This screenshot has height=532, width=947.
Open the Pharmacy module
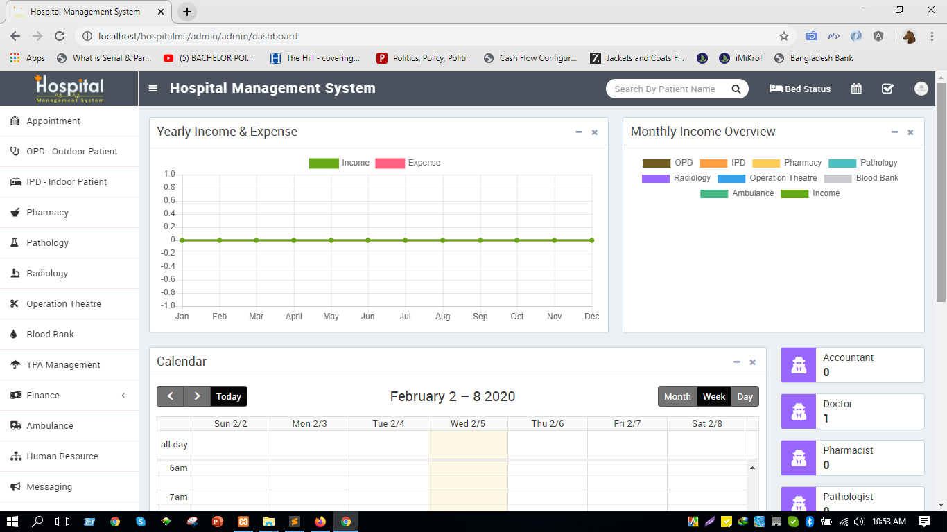(x=69, y=213)
